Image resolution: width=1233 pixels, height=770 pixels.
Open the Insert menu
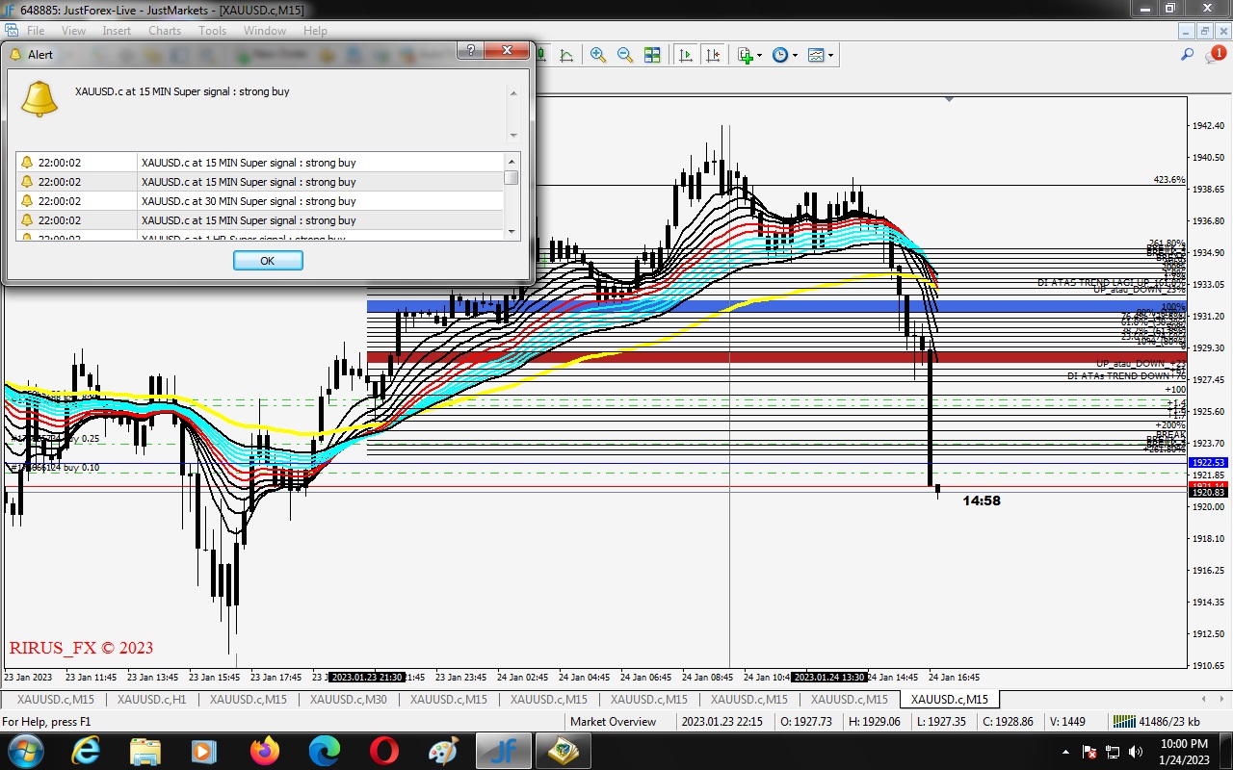[x=117, y=31]
